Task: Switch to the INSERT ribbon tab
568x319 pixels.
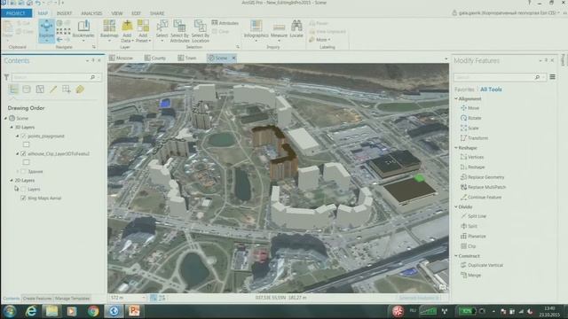Action: click(x=64, y=13)
